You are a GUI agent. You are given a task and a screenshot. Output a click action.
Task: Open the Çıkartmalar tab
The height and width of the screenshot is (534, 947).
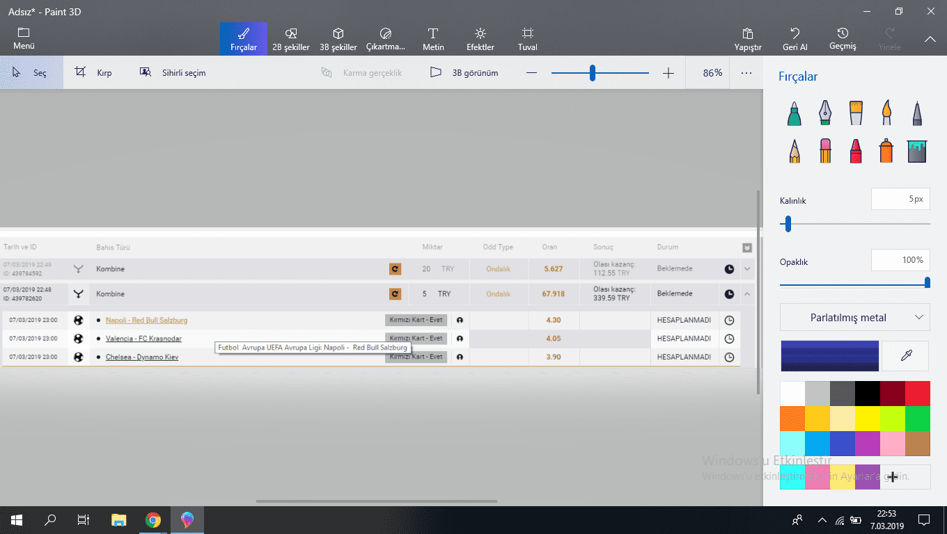(x=386, y=39)
